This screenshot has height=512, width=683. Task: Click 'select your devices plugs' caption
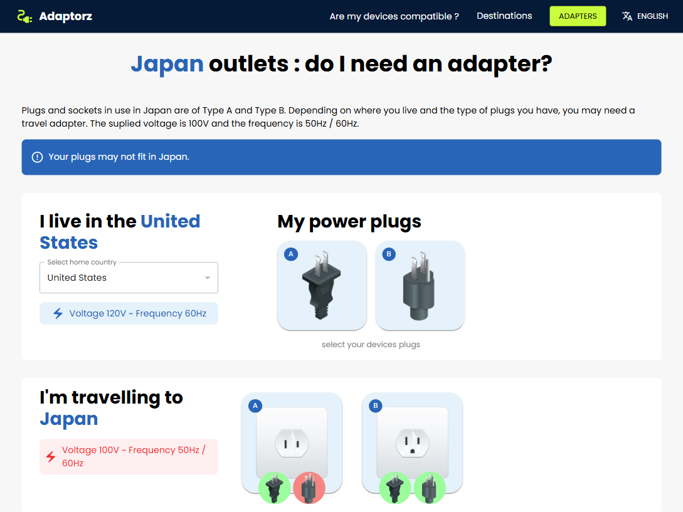tap(371, 345)
